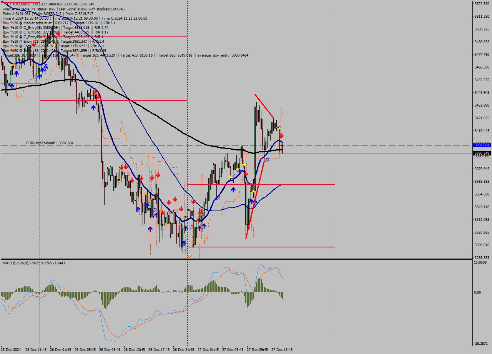
Task: Click the 15.0508 MACD scale value
Action: pos(481,262)
